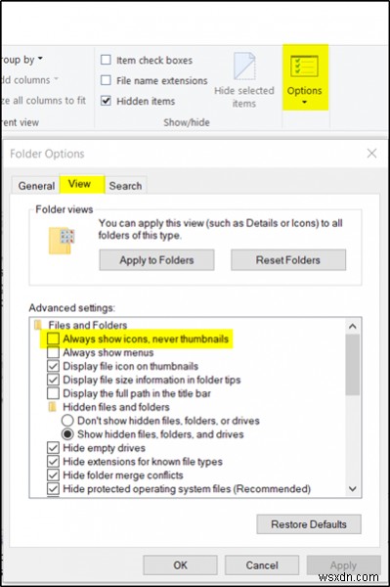Select Show hidden files, folders, and drives
Image resolution: width=390 pixels, height=587 pixels.
pyautogui.click(x=67, y=433)
